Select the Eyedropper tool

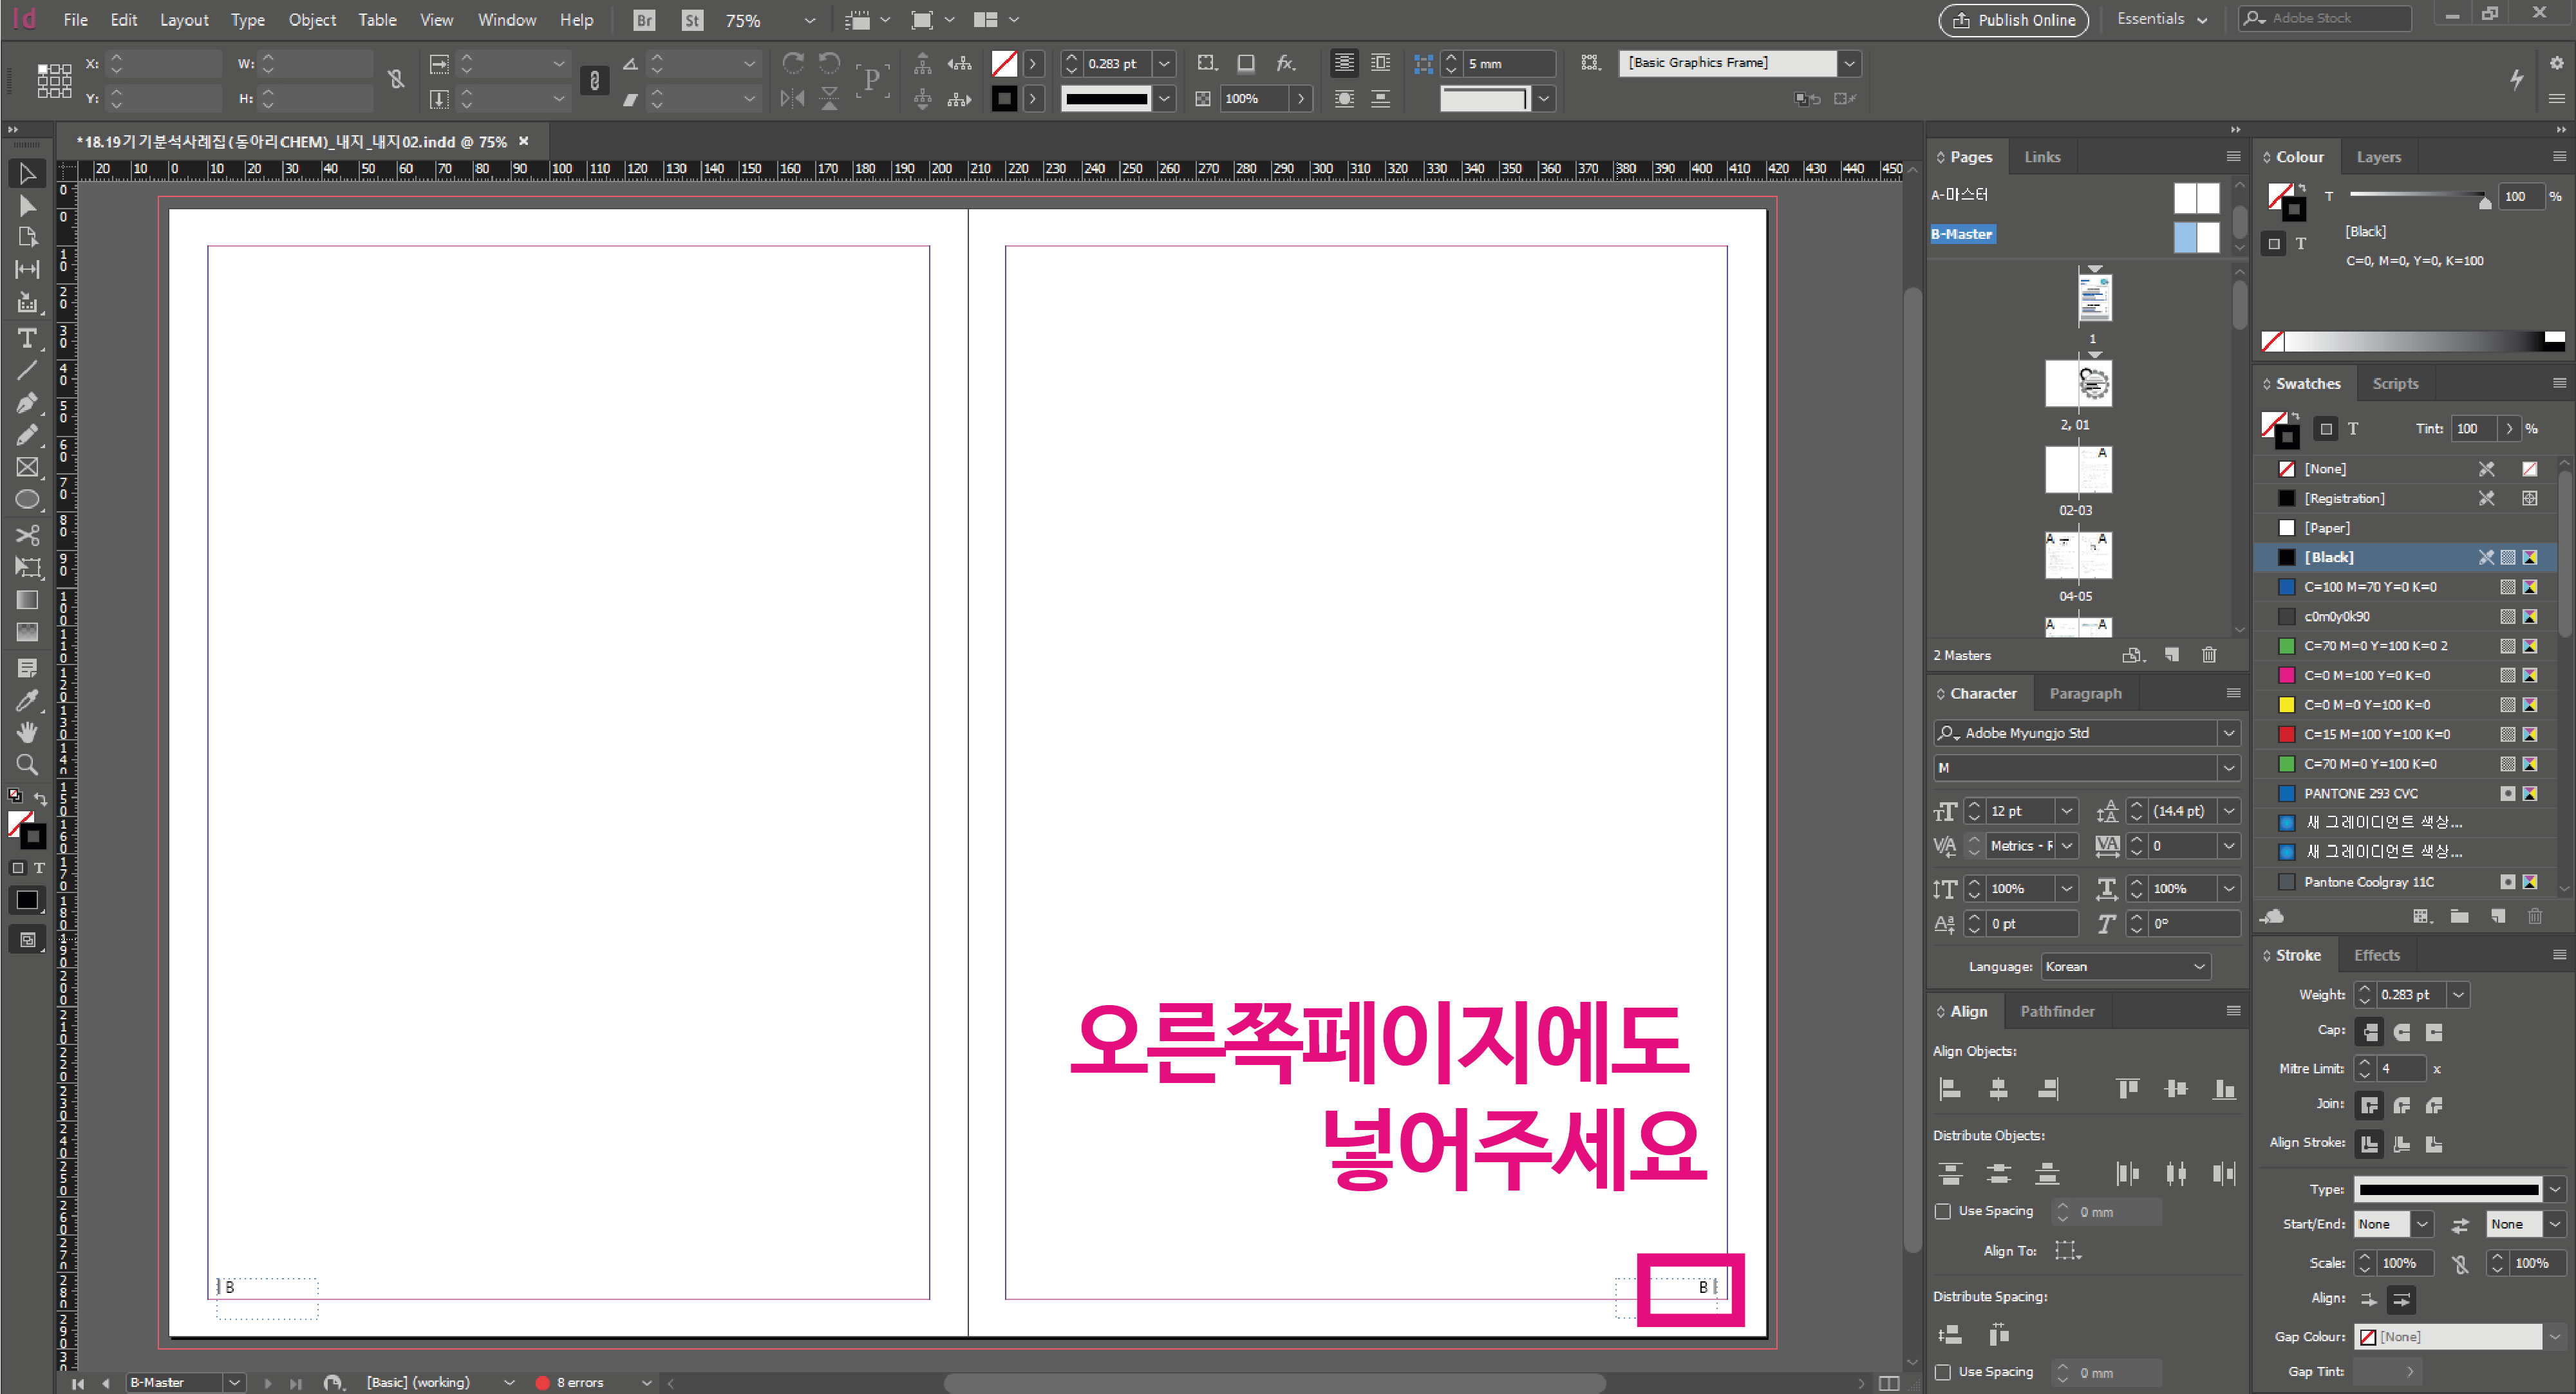[27, 700]
